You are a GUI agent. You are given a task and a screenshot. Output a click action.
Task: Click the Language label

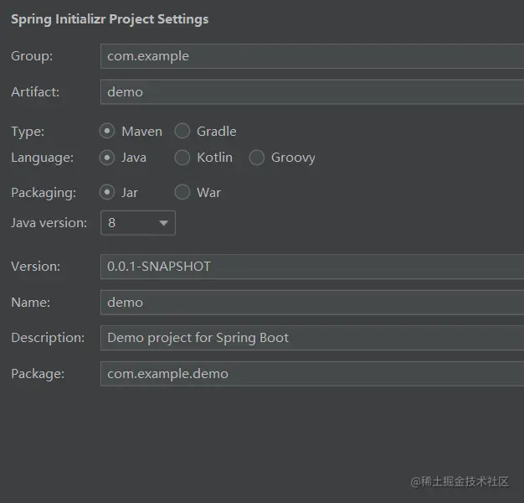coord(43,158)
